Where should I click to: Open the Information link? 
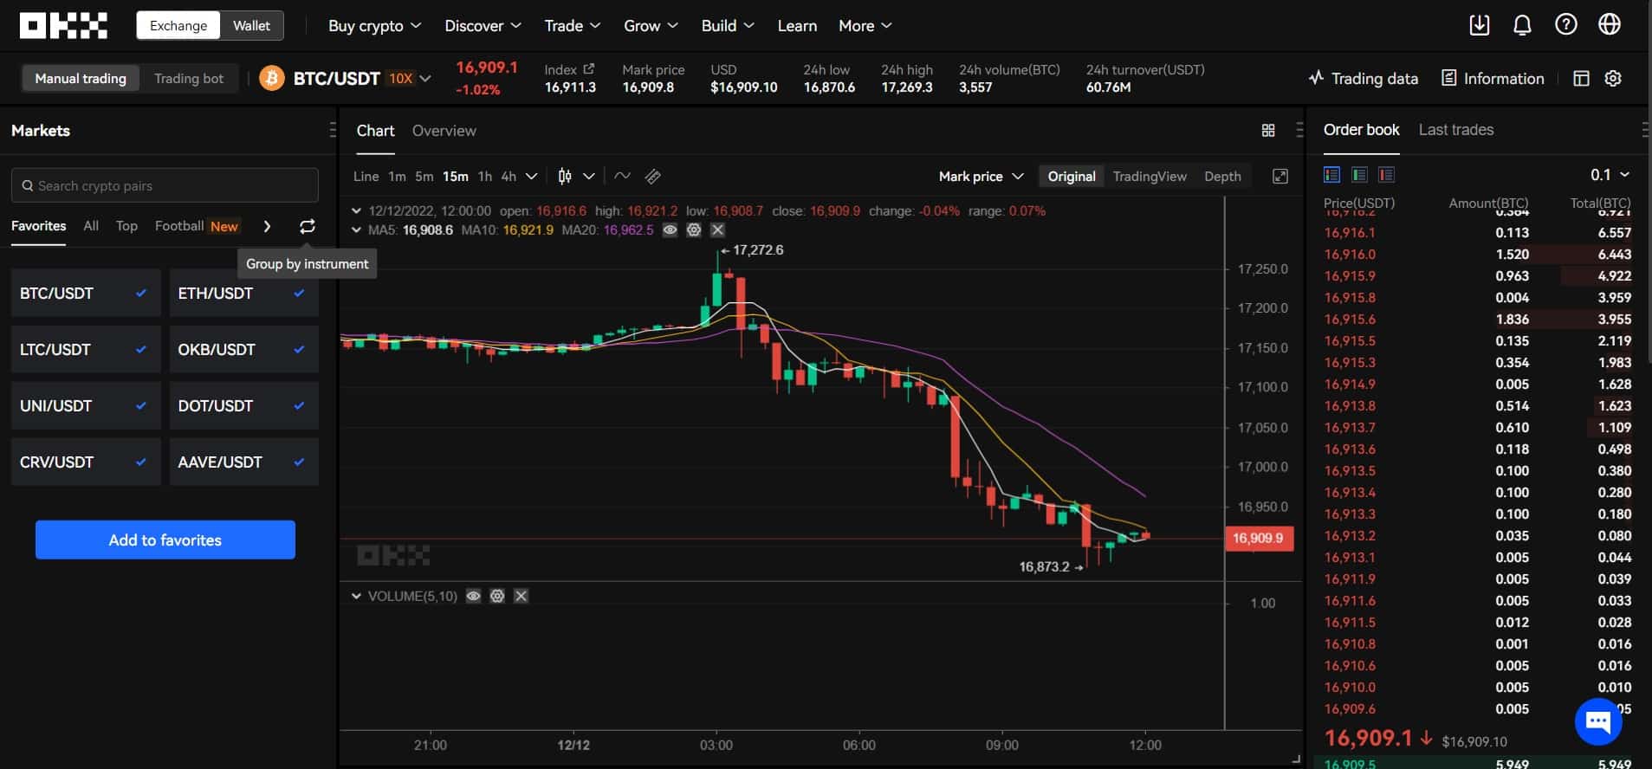coord(1493,79)
